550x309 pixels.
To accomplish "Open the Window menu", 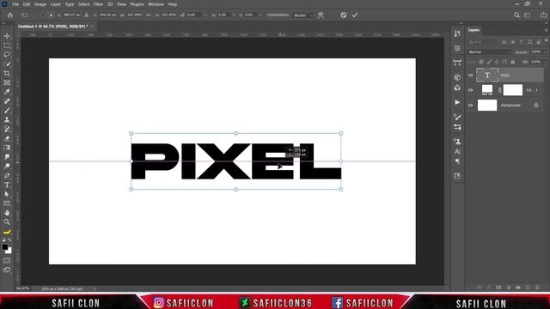I will tap(156, 4).
